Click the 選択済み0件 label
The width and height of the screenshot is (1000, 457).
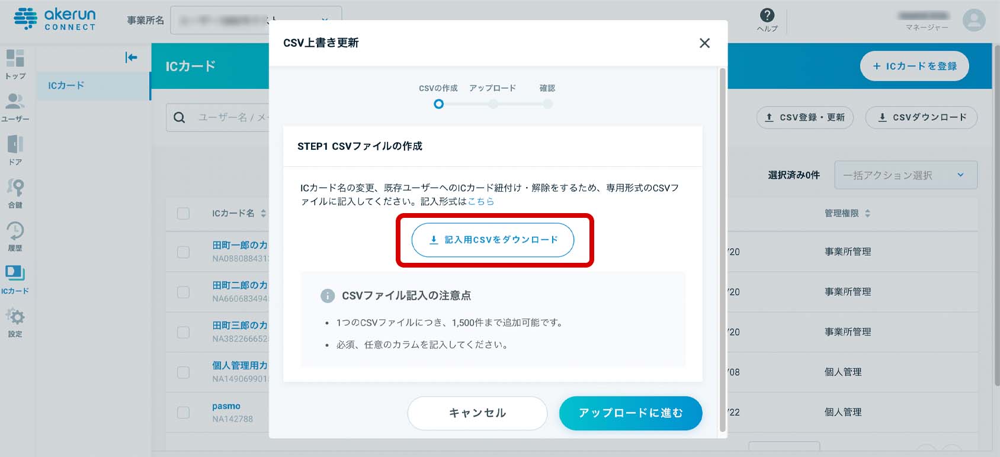tap(794, 175)
